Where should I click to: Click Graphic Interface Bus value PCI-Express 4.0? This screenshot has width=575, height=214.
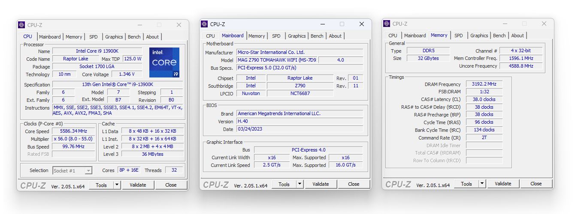[309, 150]
